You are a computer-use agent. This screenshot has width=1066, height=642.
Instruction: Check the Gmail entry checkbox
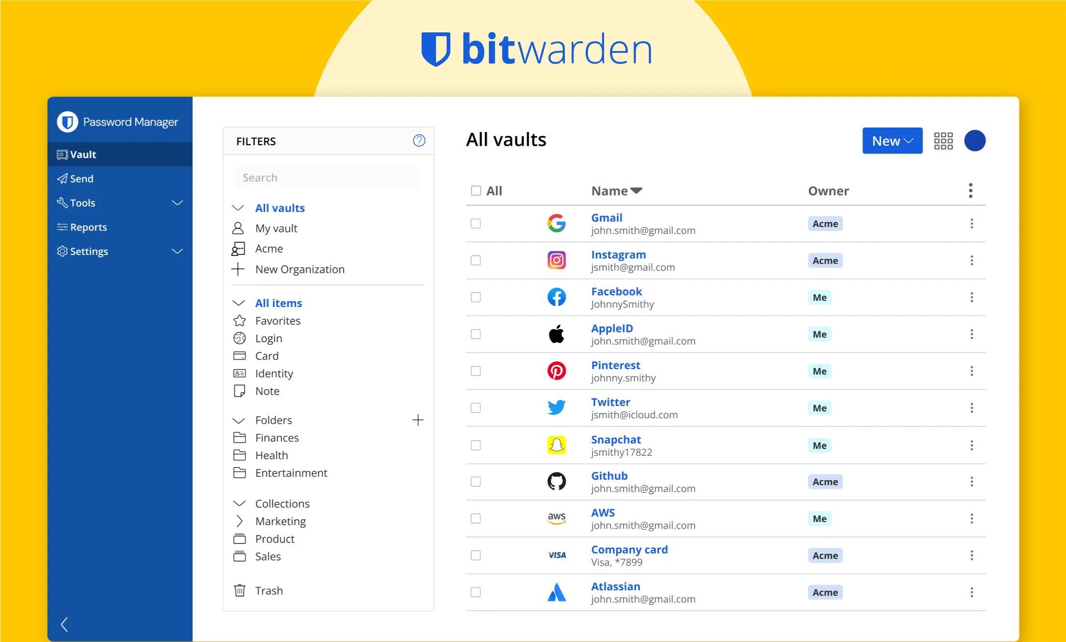click(477, 223)
